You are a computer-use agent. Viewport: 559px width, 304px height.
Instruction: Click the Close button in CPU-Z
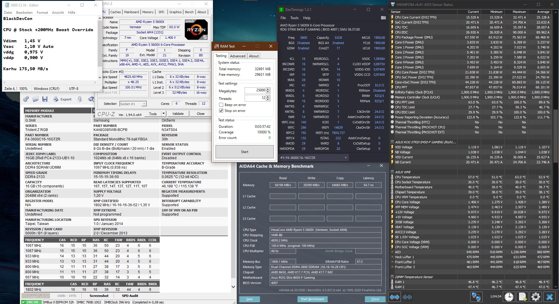pyautogui.click(x=201, y=114)
